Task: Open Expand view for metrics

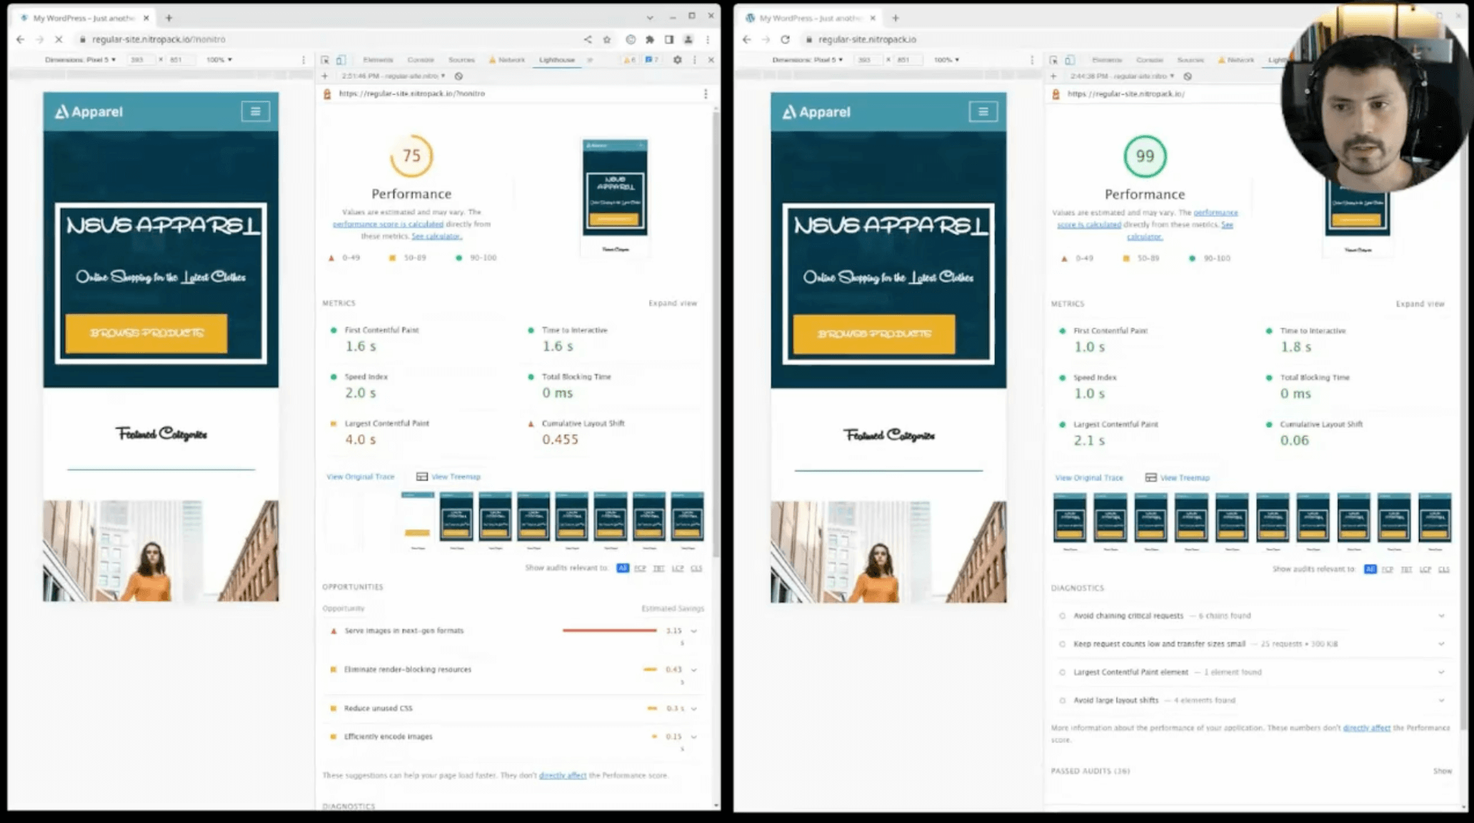Action: pyautogui.click(x=672, y=303)
